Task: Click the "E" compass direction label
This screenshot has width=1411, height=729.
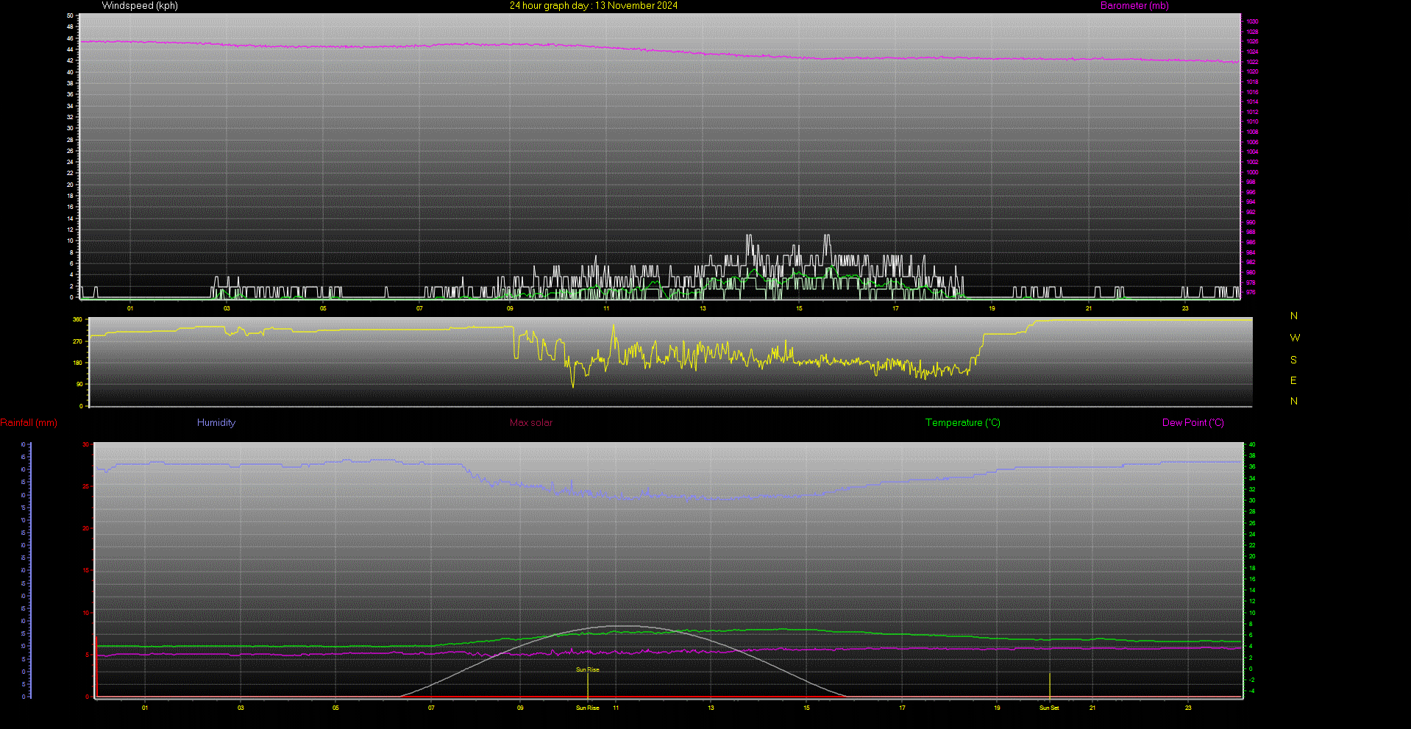Action: coord(1293,381)
